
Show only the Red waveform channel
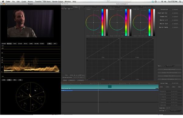[x=15, y=44]
